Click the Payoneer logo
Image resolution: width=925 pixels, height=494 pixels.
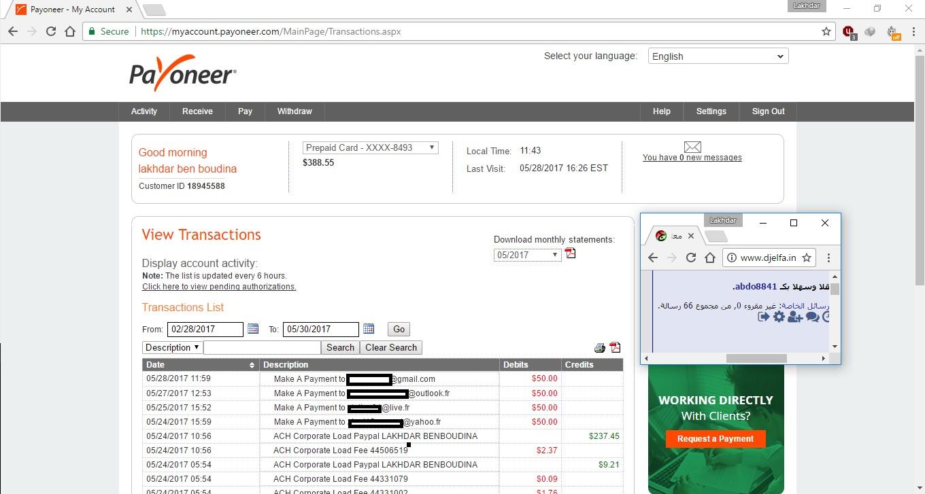(x=183, y=73)
